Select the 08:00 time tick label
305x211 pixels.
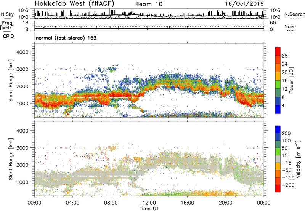pyautogui.click(x=111, y=203)
